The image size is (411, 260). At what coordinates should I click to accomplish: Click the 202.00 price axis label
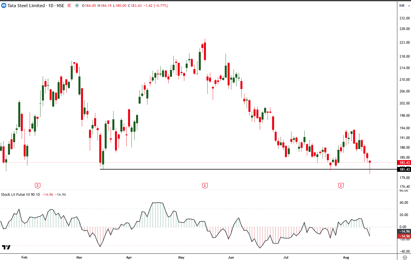404,103
